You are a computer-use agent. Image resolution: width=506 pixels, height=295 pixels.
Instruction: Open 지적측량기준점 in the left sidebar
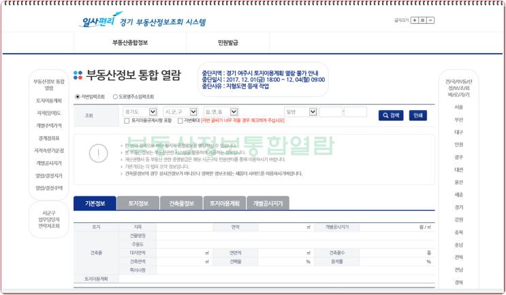coord(49,151)
